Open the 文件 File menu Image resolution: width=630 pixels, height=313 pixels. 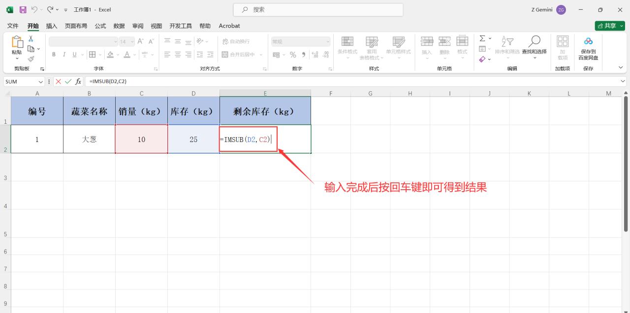tap(13, 26)
